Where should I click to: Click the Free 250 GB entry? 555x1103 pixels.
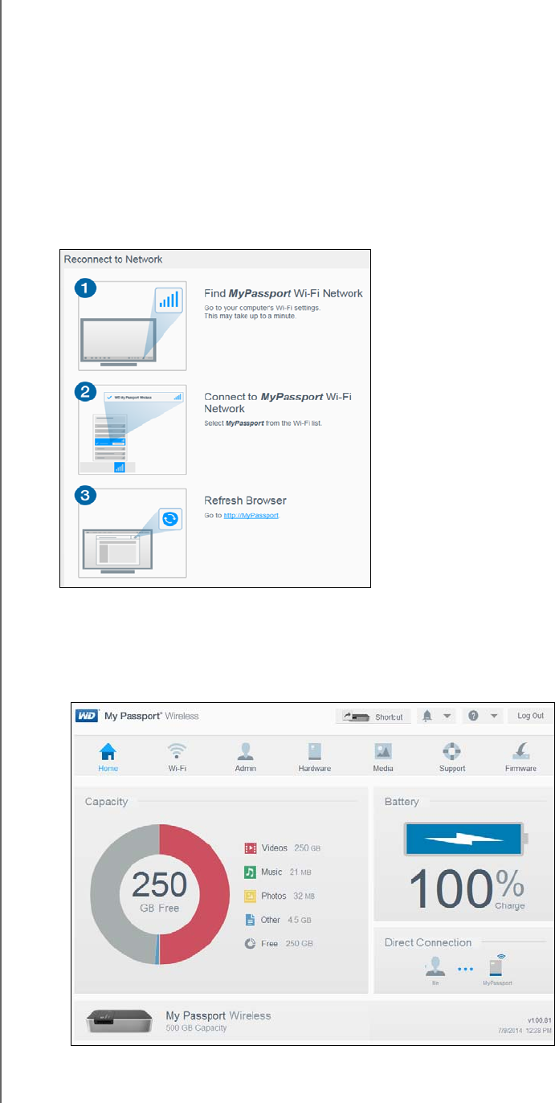[279, 943]
